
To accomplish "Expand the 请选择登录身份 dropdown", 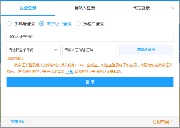I will pos(34,50).
